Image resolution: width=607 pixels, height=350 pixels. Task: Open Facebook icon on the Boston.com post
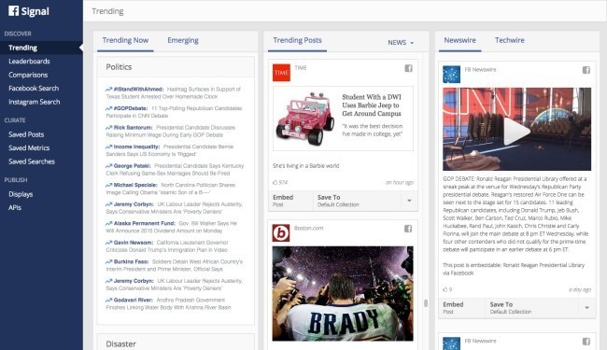[408, 229]
